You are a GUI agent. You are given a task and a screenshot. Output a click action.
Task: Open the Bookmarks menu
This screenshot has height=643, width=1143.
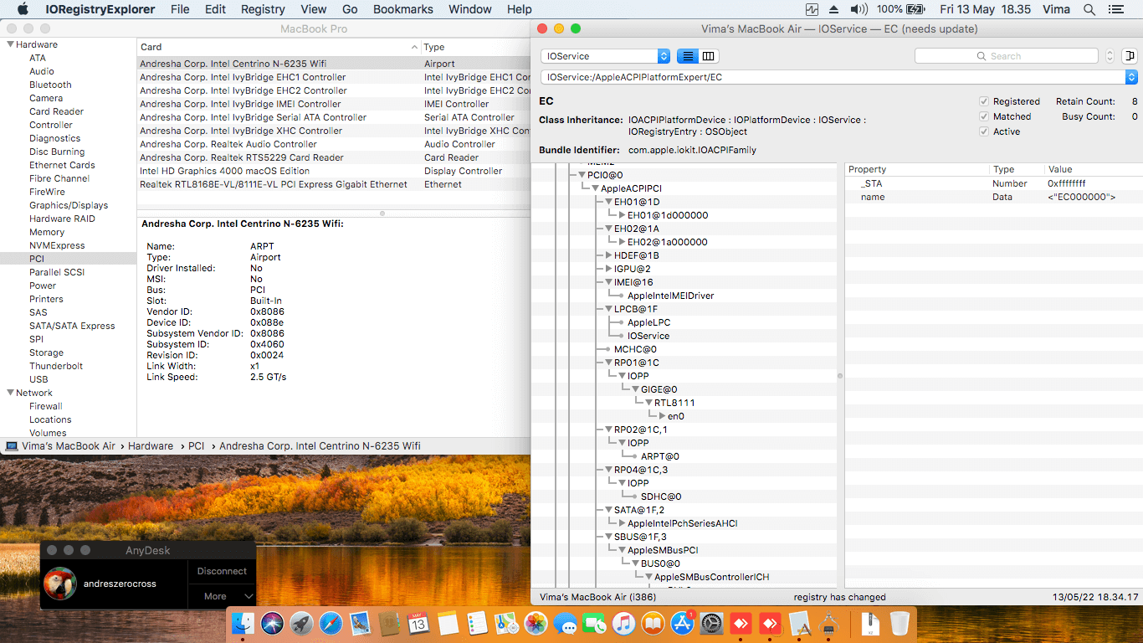point(403,9)
